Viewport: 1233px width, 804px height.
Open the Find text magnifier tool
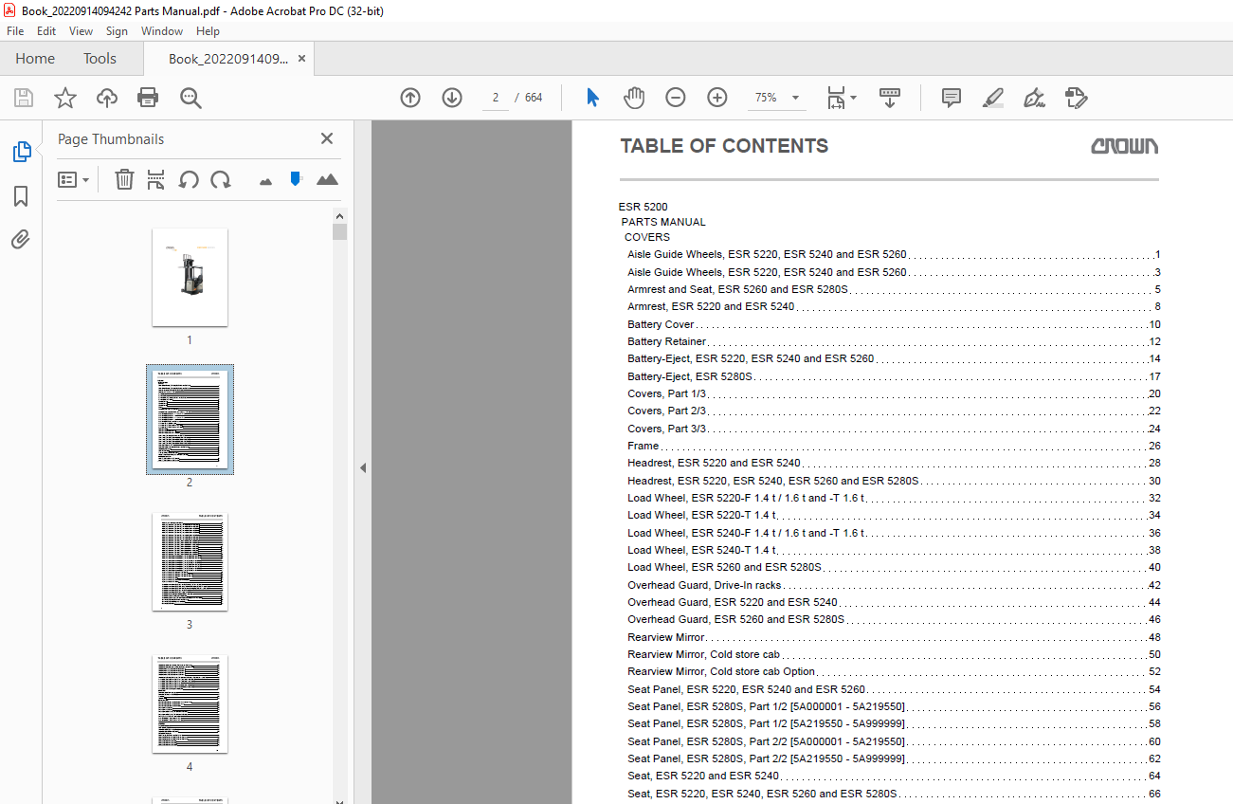190,98
